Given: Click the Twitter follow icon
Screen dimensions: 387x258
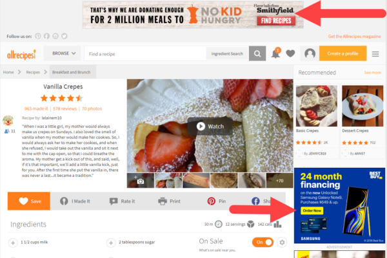Looking at the screenshot, I should click(64, 36).
